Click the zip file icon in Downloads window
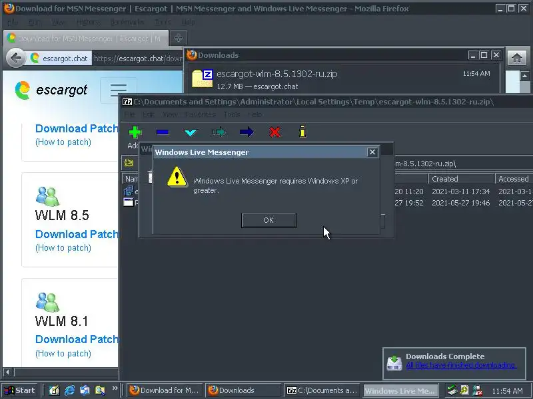533x399 pixels. coord(203,78)
